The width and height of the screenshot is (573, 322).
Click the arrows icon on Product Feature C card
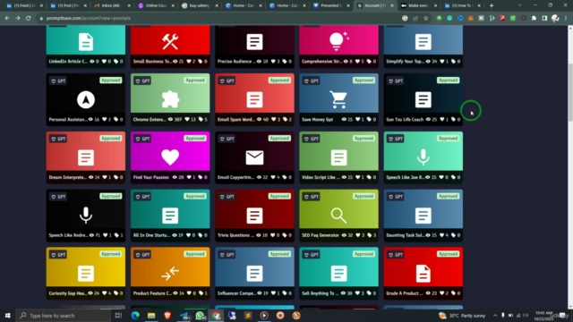point(170,274)
